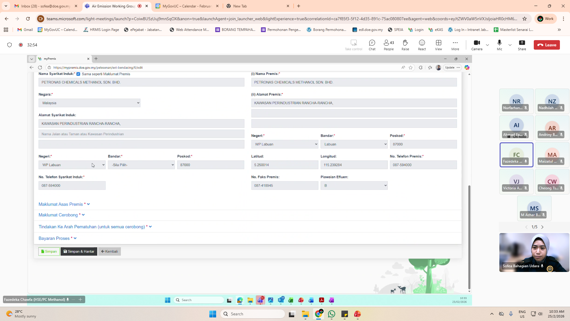
Task: Click shared window back arrow
Action: pos(32,67)
